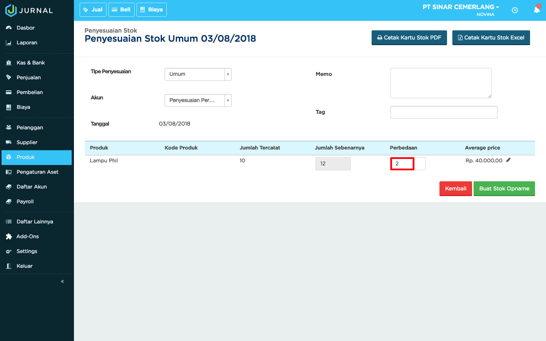Open the Biaya quick-create button
Viewport: 546px width, 341px height.
(x=152, y=9)
